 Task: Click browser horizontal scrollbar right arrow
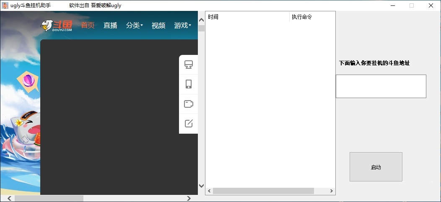pos(189,198)
